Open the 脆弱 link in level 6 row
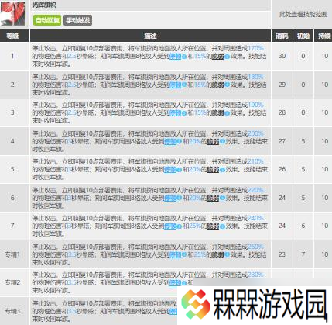This screenshot has height=325, width=332. (x=213, y=198)
